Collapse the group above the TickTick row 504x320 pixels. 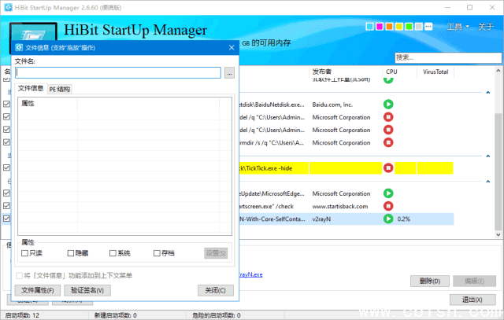pyautogui.click(x=487, y=156)
